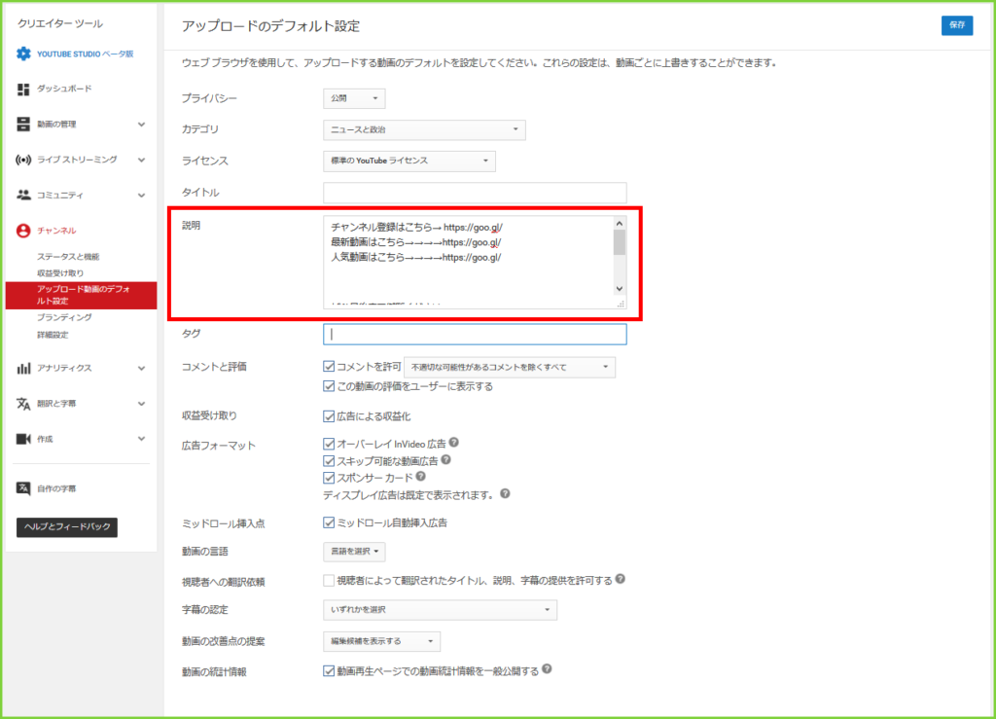Open the video improvement suggestions dropdown
The image size is (996, 719).
tap(381, 641)
